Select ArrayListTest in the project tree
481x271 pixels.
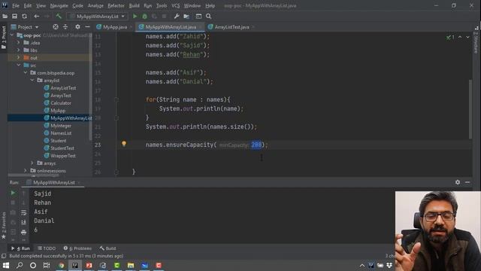(x=63, y=88)
